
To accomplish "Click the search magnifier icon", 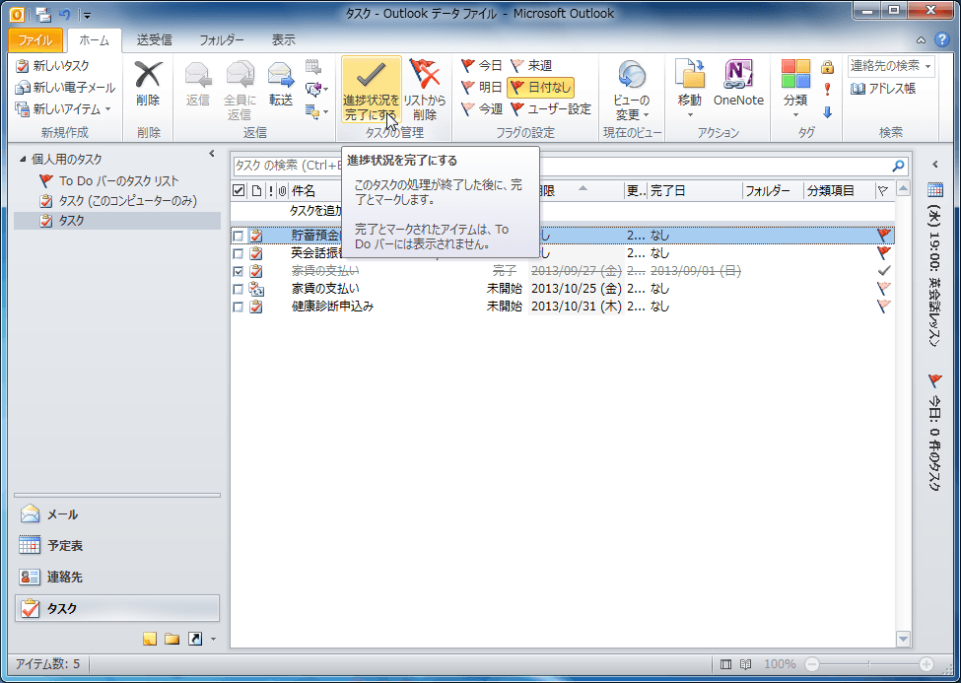I will tap(899, 166).
